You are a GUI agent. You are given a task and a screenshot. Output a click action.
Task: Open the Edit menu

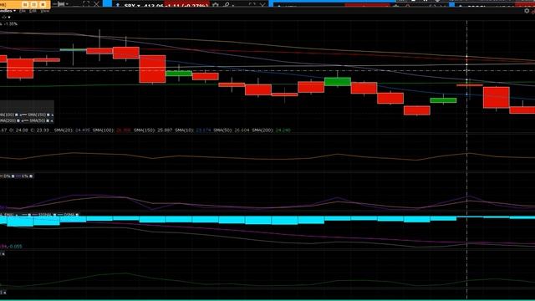click(33, 11)
